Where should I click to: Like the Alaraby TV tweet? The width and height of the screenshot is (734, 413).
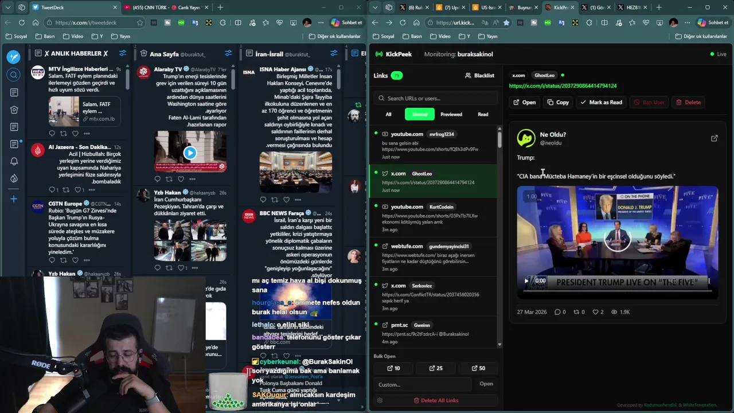[181, 179]
